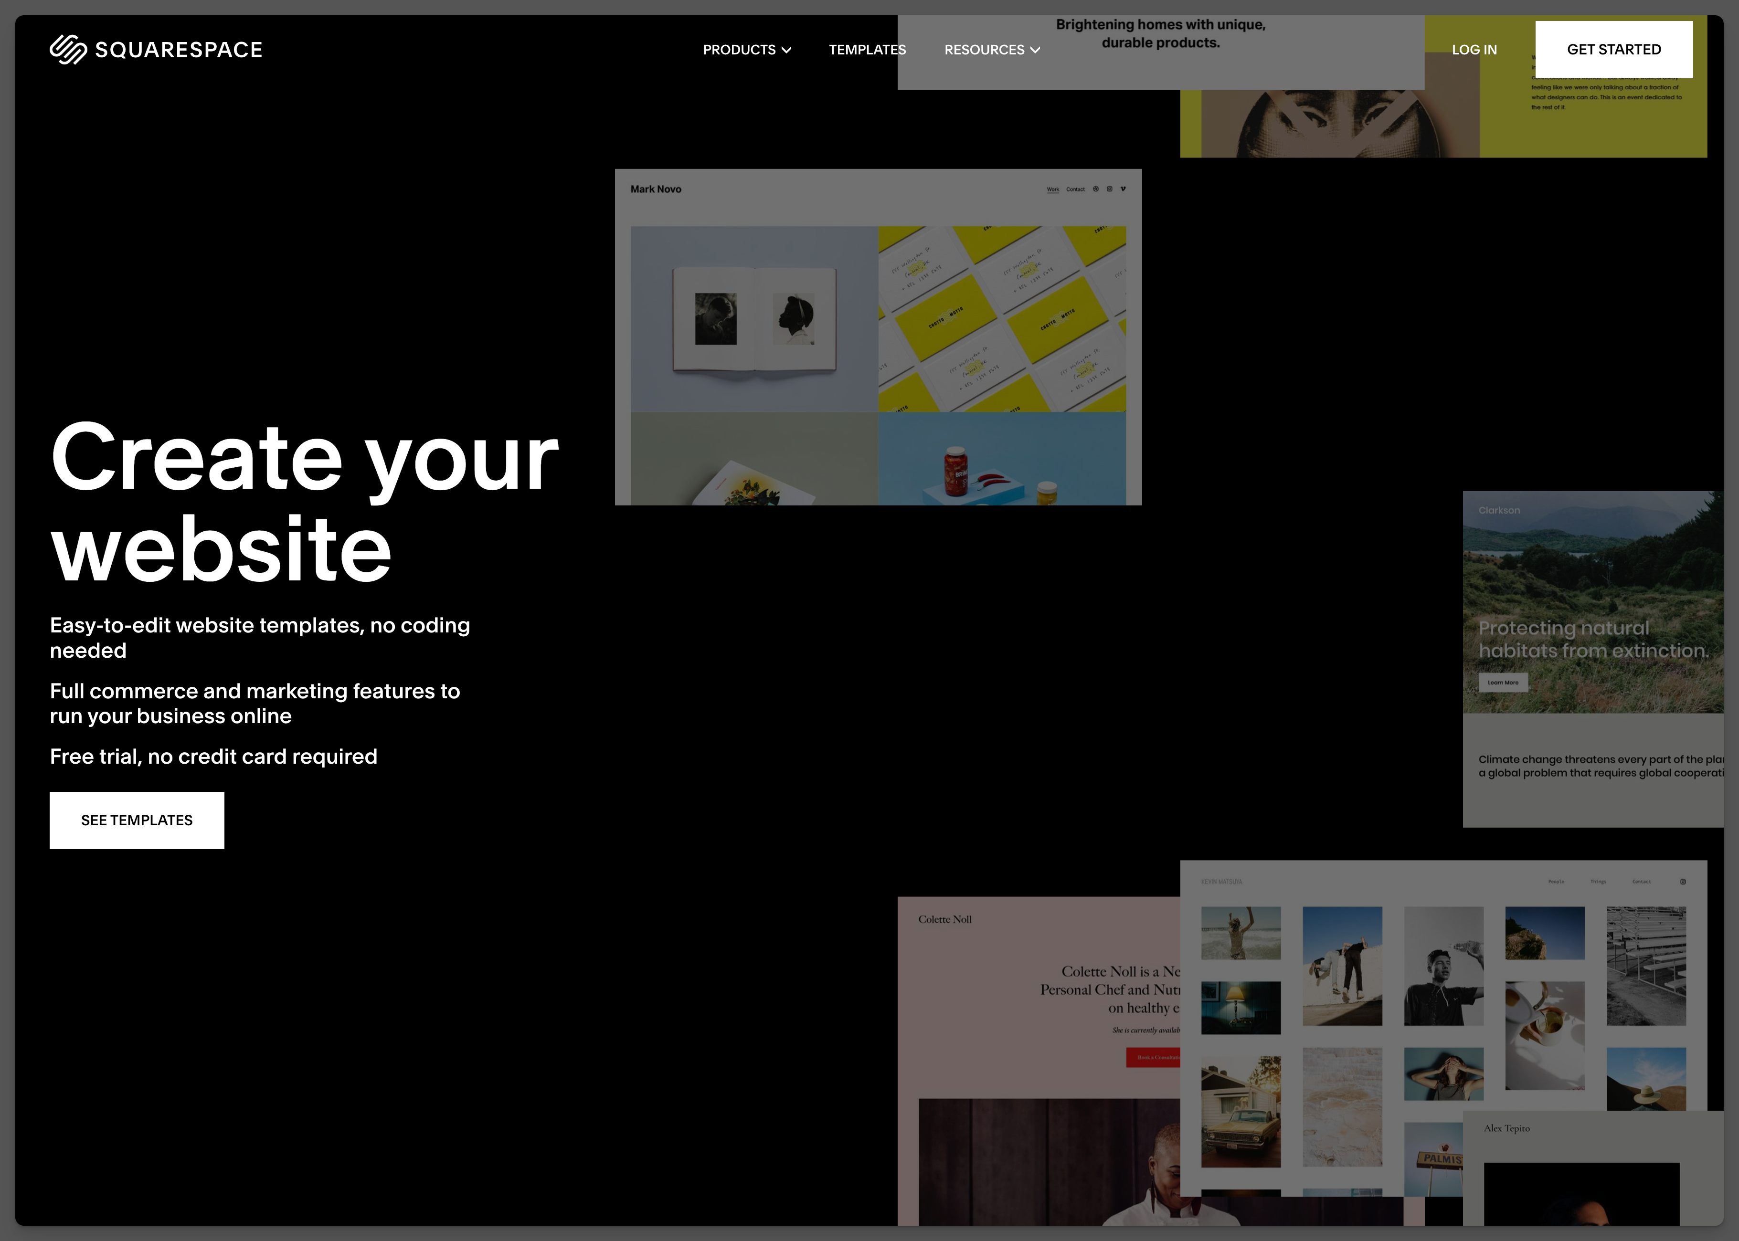Click the Work link in Mark Novo preview
This screenshot has height=1241, width=1739.
1052,189
